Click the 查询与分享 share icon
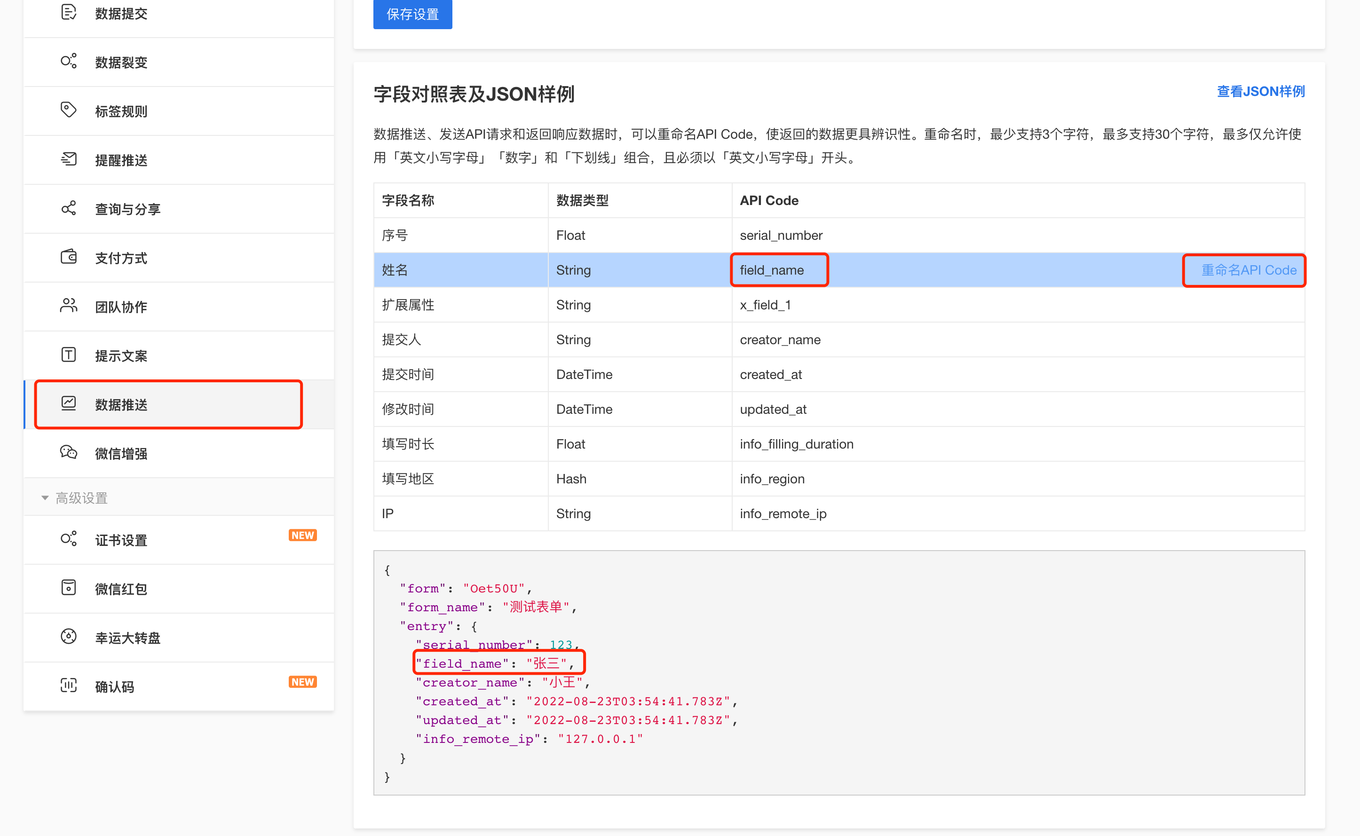 [x=68, y=208]
